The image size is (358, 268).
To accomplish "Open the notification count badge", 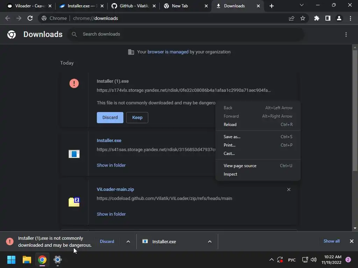I will click(348, 260).
